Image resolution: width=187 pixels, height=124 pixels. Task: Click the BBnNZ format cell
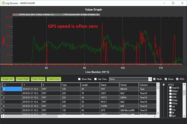pos(129,89)
